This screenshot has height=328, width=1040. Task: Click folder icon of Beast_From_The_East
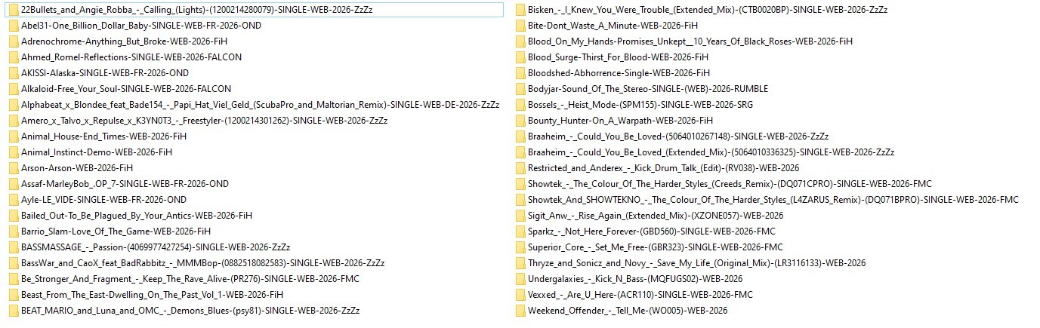click(x=13, y=295)
